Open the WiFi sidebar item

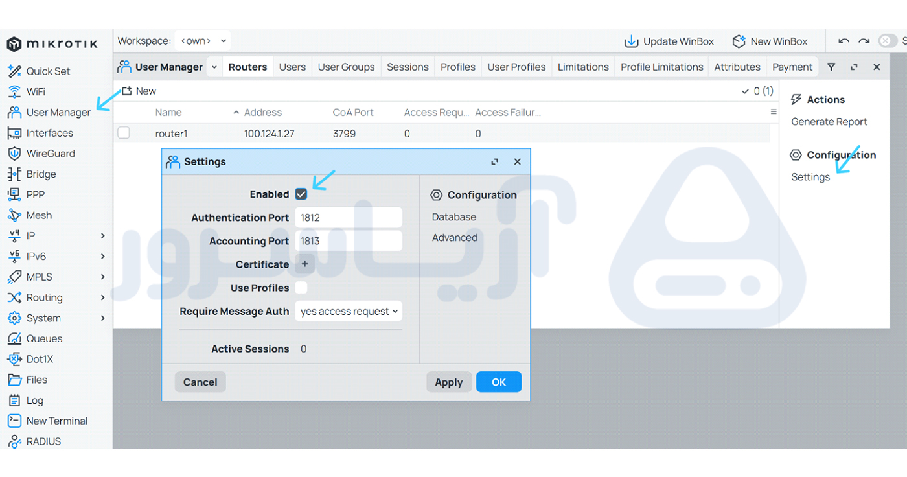click(x=27, y=92)
